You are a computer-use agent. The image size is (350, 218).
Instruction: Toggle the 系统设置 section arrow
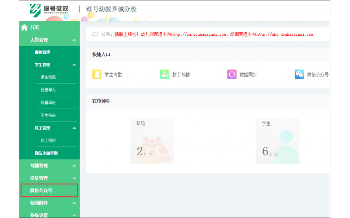click(x=74, y=215)
